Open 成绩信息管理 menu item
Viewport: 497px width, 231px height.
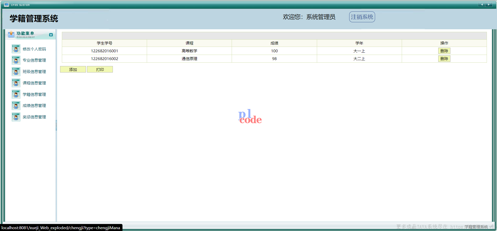(x=34, y=106)
